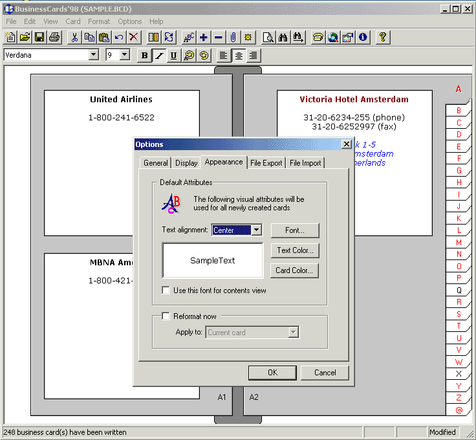The image size is (476, 440).
Task: Click the Save floppy disk icon
Action: (x=39, y=38)
